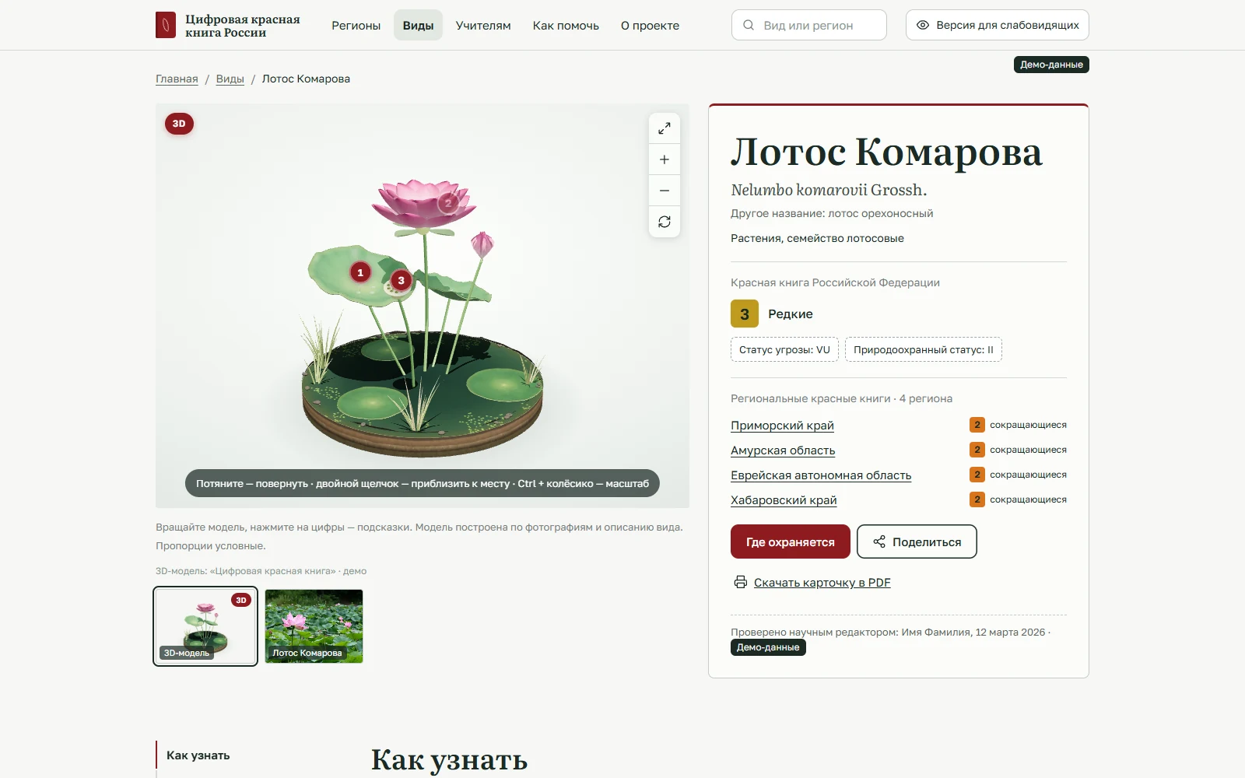The image size is (1245, 778).
Task: Click the Где охраняется button
Action: pyautogui.click(x=791, y=541)
